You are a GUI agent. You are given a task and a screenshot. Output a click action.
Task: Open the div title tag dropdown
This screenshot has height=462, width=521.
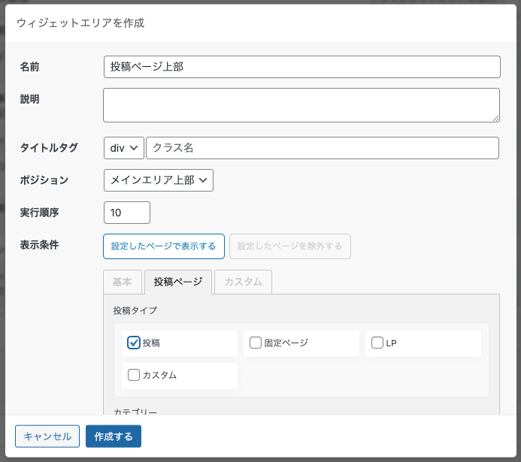pyautogui.click(x=123, y=148)
